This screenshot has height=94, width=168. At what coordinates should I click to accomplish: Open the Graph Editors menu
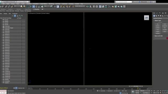44,4
